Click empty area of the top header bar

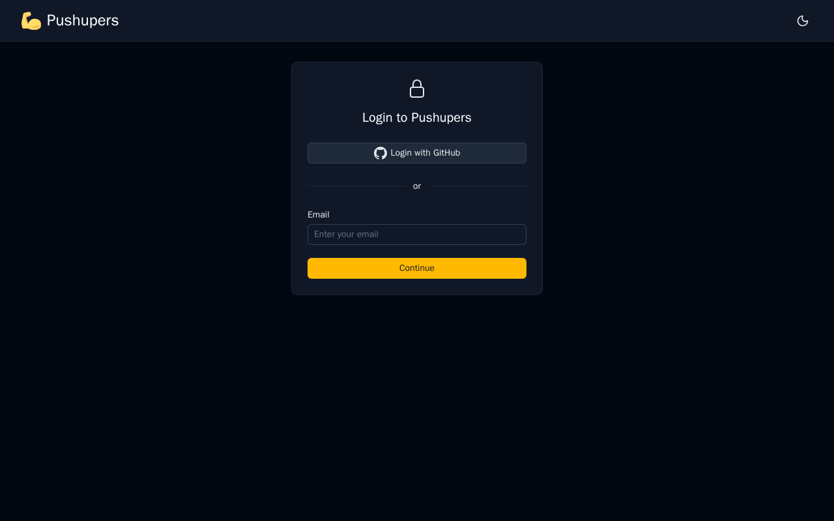[x=456, y=21]
